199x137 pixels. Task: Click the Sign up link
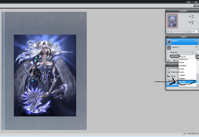196,2
